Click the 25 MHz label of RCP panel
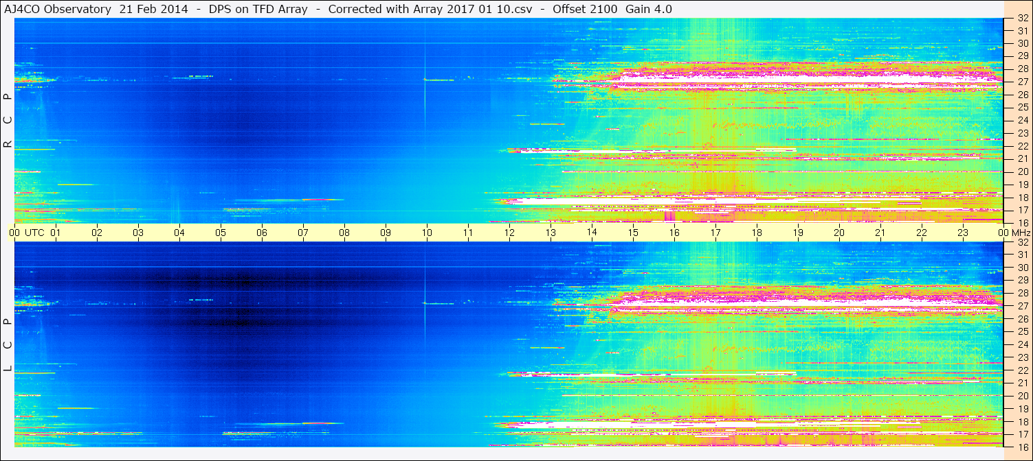This screenshot has height=461, width=1033. 1023,108
